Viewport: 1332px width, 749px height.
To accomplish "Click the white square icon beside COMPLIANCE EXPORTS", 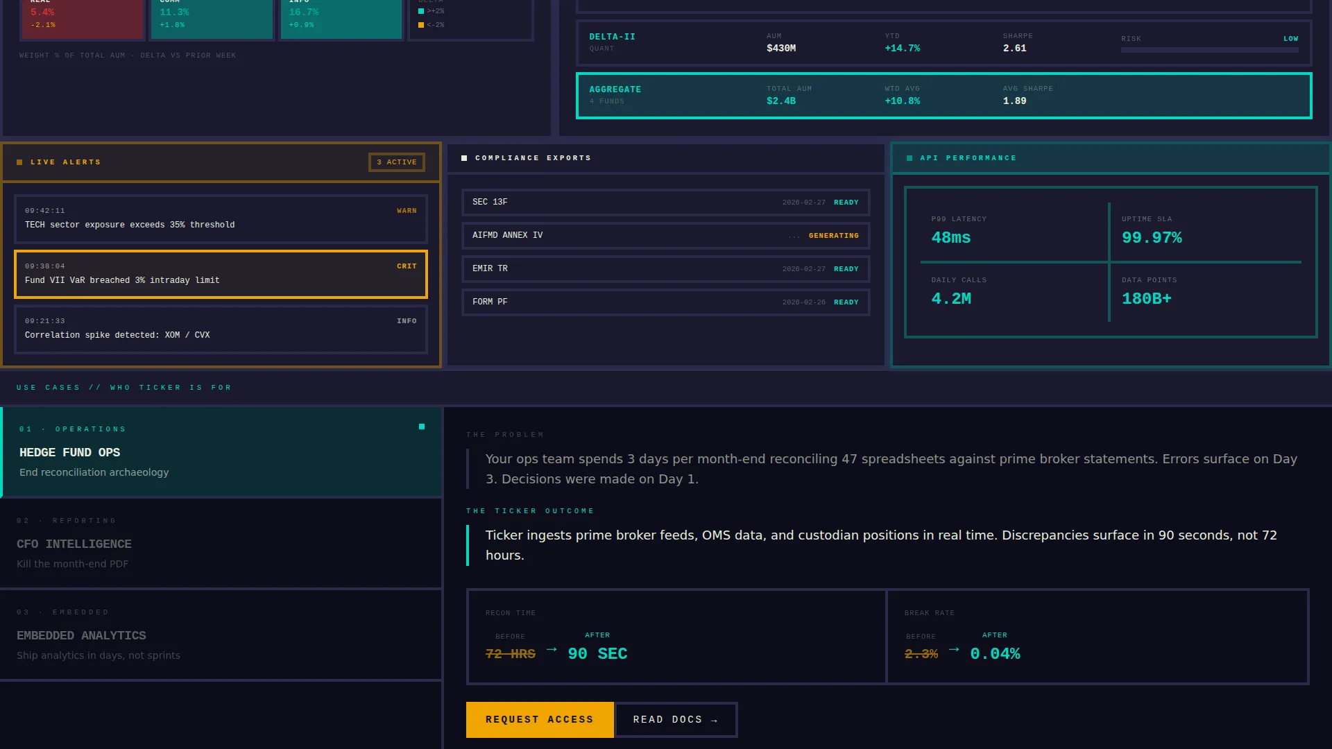I will [x=464, y=158].
